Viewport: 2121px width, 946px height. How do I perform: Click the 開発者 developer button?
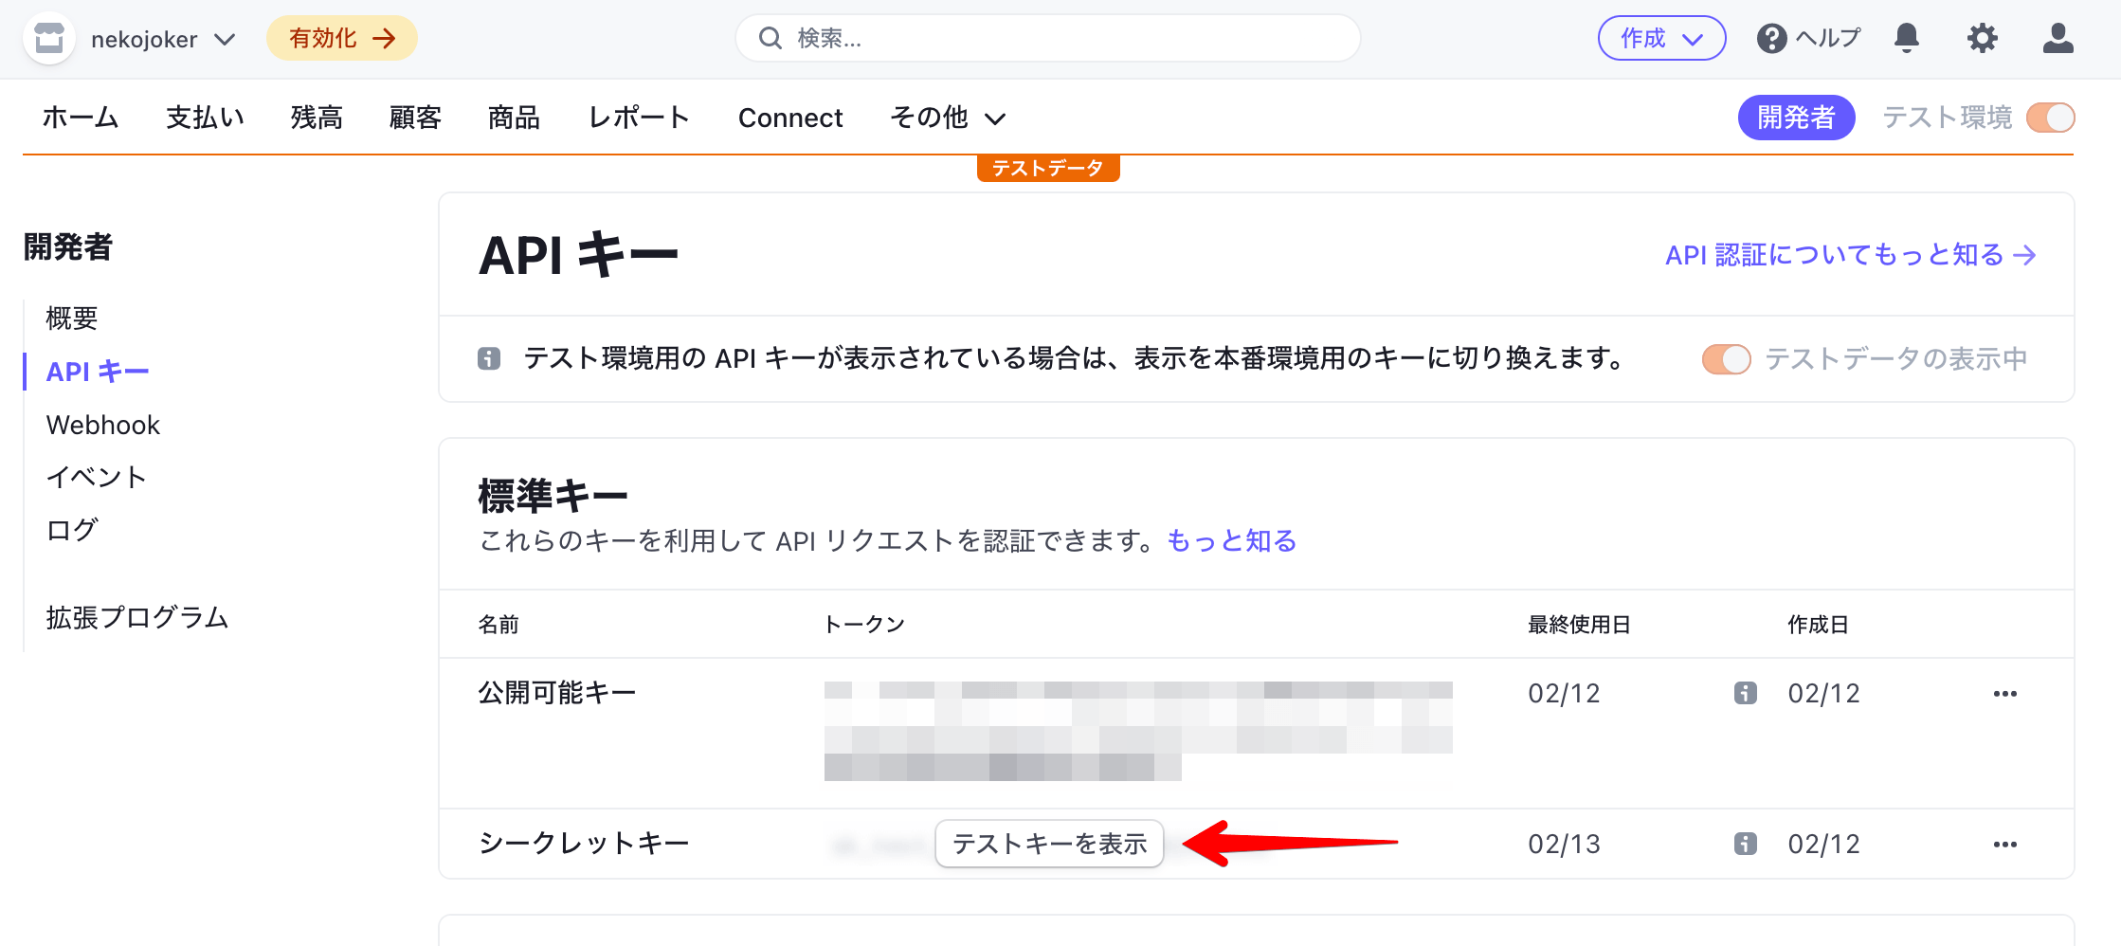coord(1796,118)
